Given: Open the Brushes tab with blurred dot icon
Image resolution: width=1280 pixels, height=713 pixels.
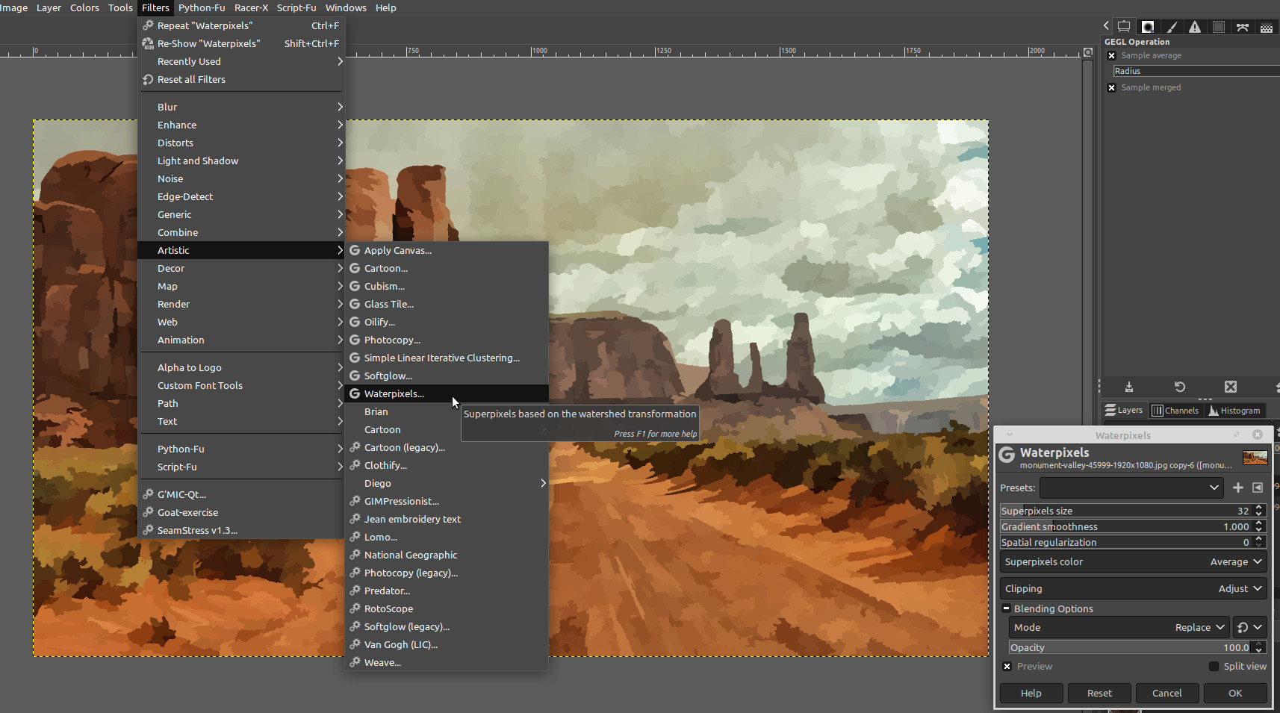Looking at the screenshot, I should pyautogui.click(x=1148, y=27).
